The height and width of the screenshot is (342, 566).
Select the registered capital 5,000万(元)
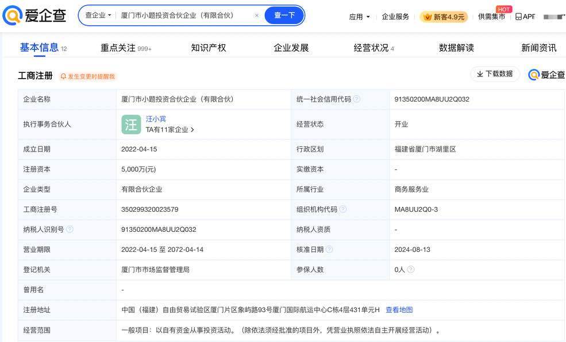pyautogui.click(x=138, y=169)
